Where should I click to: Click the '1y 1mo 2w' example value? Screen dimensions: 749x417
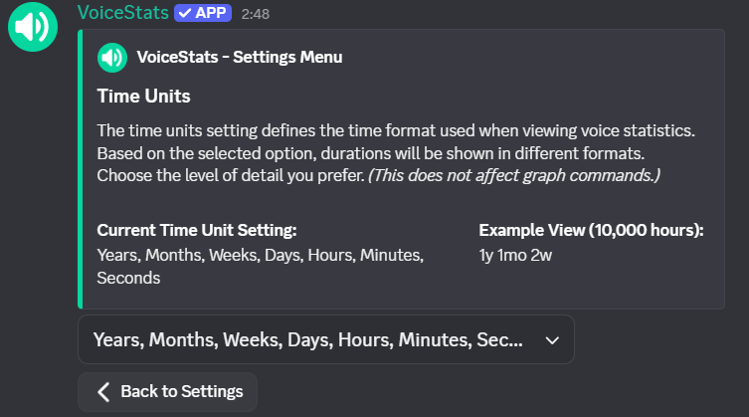click(514, 255)
